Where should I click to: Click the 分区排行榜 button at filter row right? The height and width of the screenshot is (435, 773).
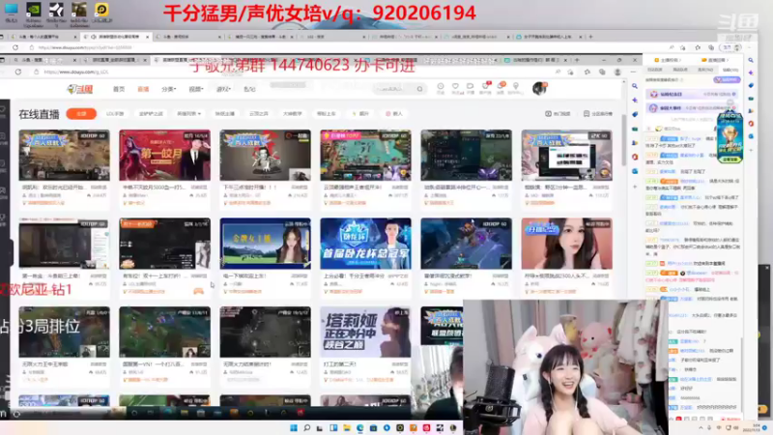point(598,114)
